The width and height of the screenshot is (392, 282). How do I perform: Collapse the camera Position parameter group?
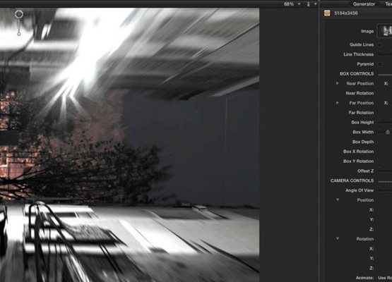coord(338,200)
